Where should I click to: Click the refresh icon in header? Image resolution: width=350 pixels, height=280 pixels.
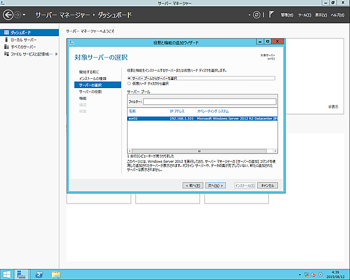tap(258, 13)
